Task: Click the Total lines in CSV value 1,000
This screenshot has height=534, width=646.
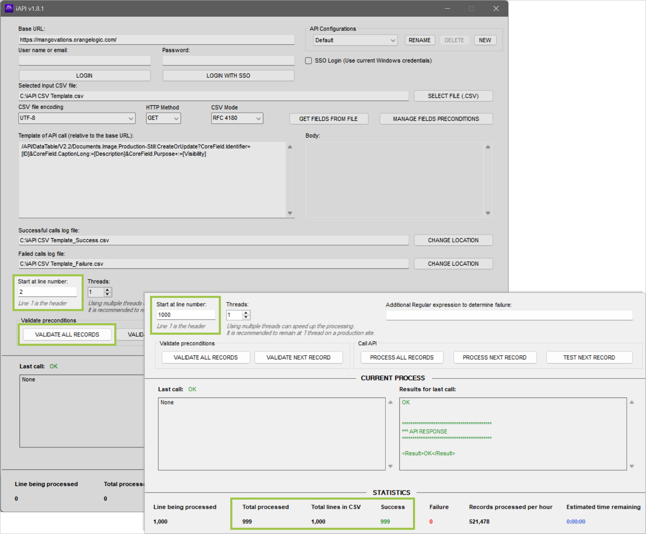Action: [x=318, y=522]
